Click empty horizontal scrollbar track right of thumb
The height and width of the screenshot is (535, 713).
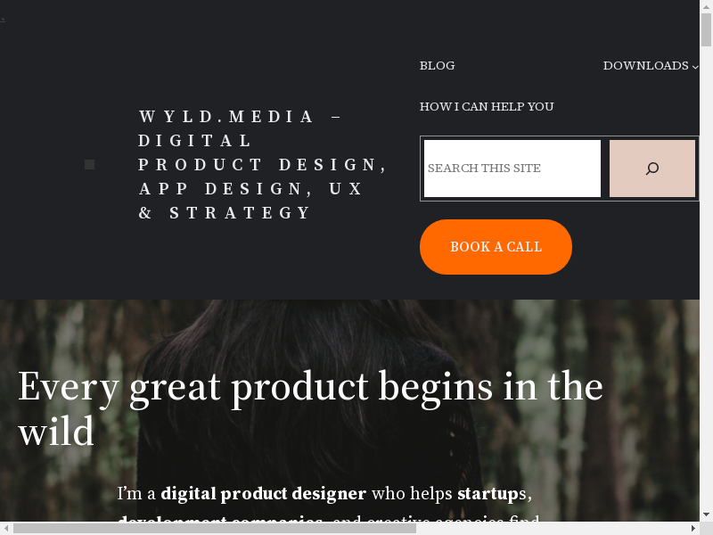551,528
